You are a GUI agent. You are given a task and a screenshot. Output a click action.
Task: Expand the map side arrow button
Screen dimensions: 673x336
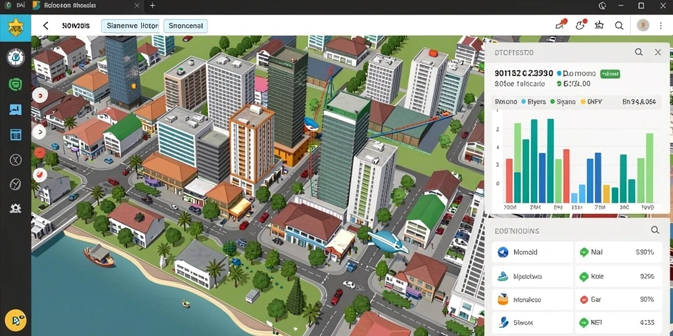39,132
